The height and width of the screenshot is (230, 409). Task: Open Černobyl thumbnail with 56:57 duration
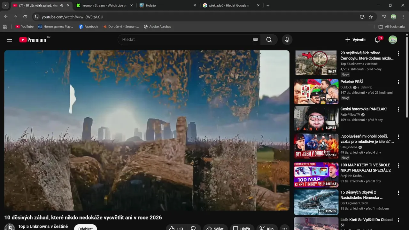(316, 63)
